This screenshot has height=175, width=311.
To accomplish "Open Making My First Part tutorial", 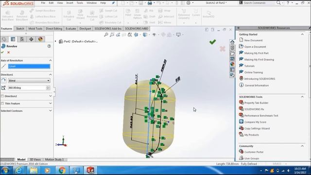I will coord(256,53).
